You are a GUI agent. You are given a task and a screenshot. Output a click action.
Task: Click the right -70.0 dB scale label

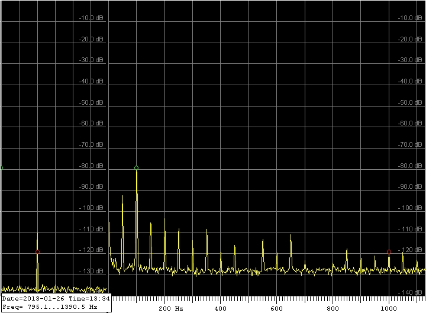point(410,144)
